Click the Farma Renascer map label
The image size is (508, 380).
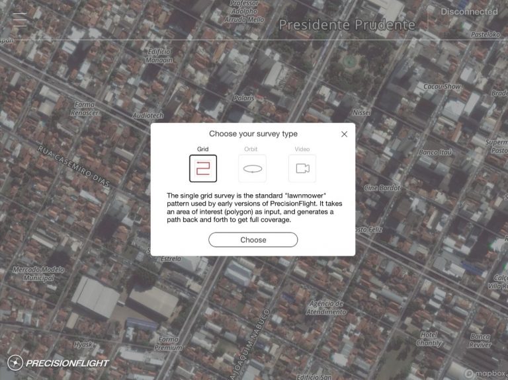click(x=85, y=108)
